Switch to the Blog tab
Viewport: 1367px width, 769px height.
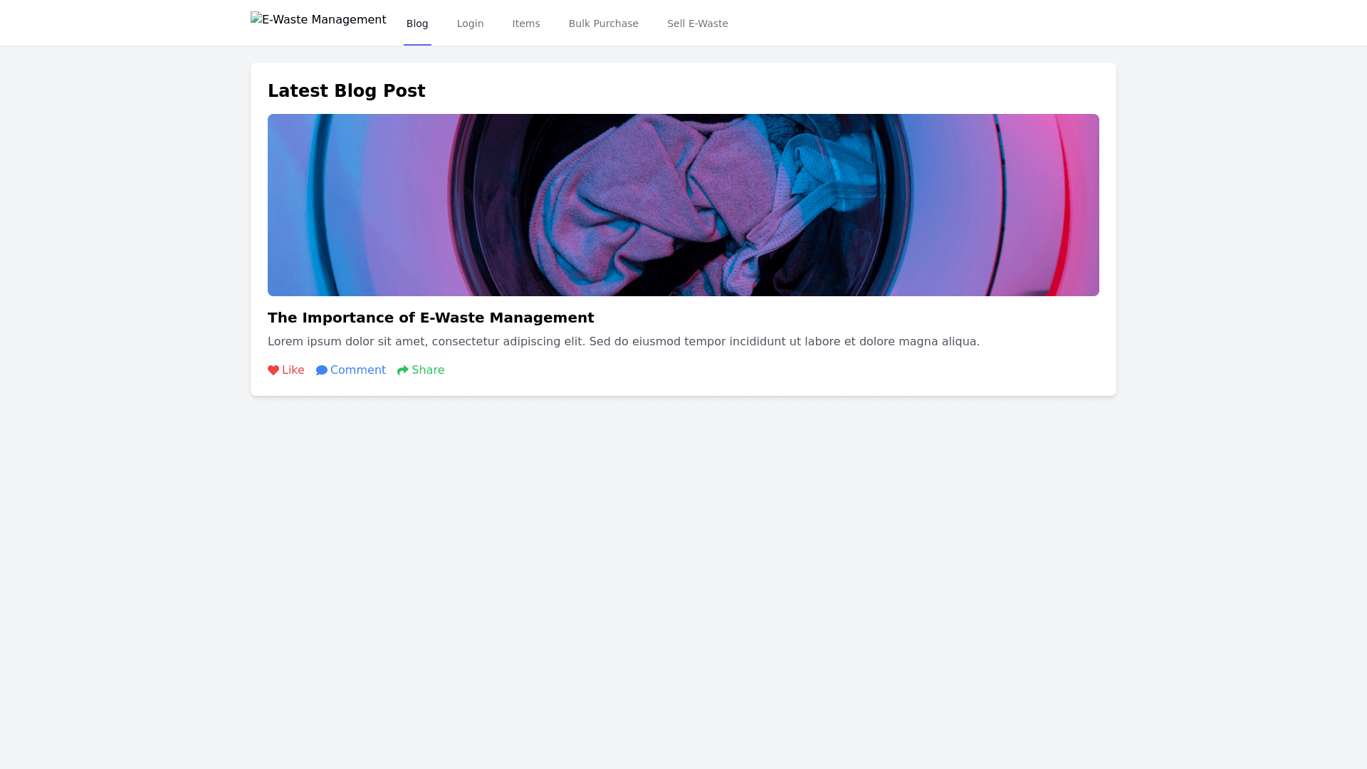[417, 23]
